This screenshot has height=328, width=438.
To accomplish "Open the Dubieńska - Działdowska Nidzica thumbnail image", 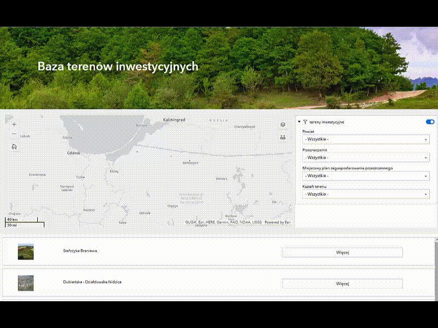I will pyautogui.click(x=26, y=283).
